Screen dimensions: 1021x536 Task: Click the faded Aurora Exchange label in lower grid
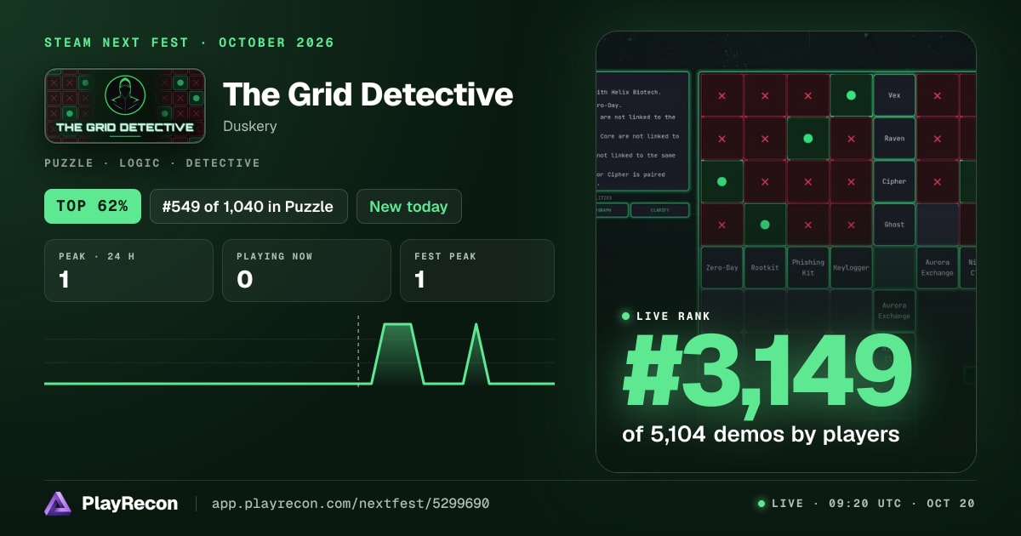(894, 311)
